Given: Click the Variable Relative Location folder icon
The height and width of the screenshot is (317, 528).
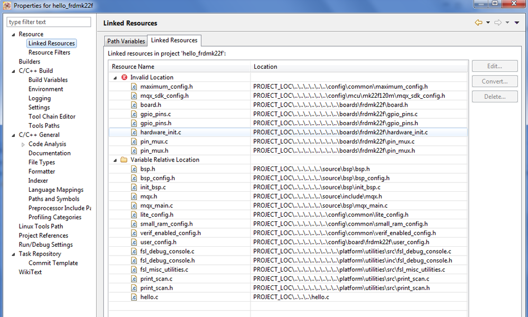Looking at the screenshot, I should pos(124,160).
